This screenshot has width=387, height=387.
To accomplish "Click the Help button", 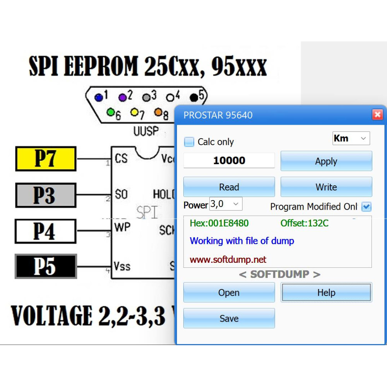I will (326, 293).
